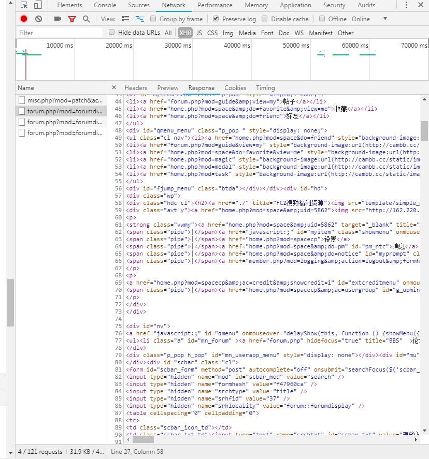Filter requests by Media

point(247,33)
